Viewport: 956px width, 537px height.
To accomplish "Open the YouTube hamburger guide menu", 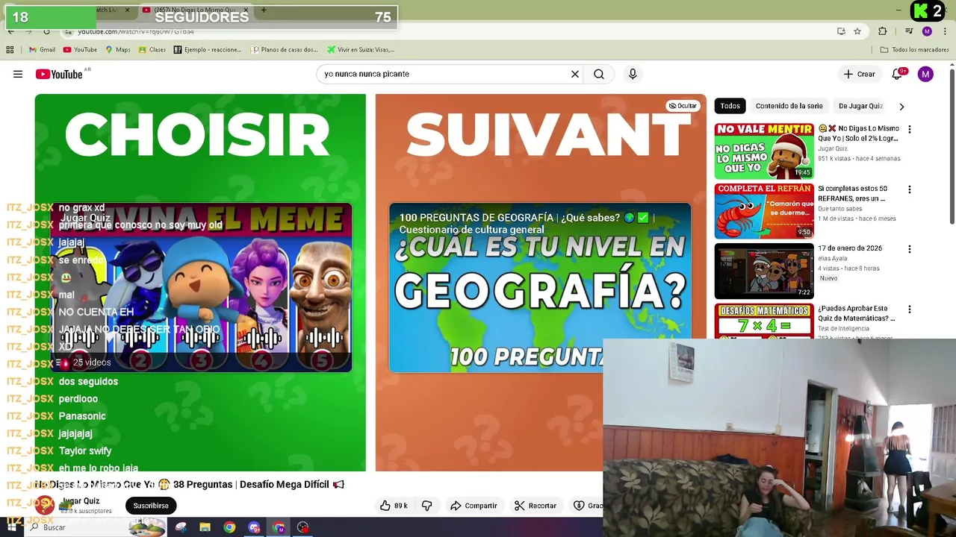I will 18,74.
